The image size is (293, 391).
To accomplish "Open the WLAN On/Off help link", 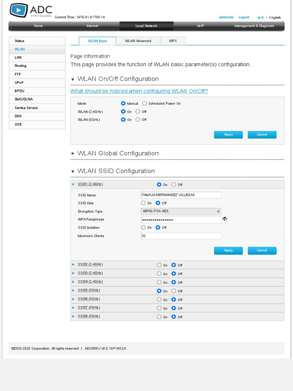I will coord(139,91).
